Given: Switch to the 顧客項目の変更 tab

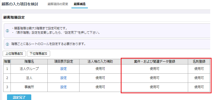Looking at the screenshot, I should [x=58, y=4].
